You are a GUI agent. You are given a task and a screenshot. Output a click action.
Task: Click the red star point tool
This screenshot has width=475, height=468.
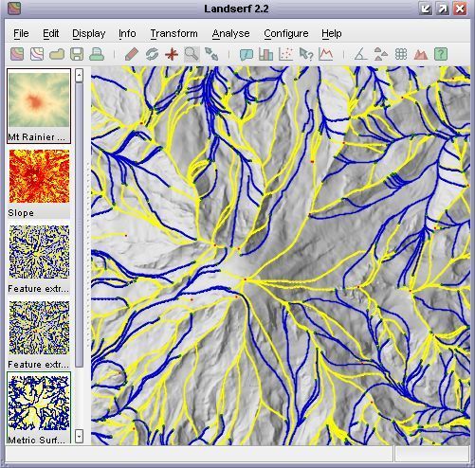click(172, 54)
